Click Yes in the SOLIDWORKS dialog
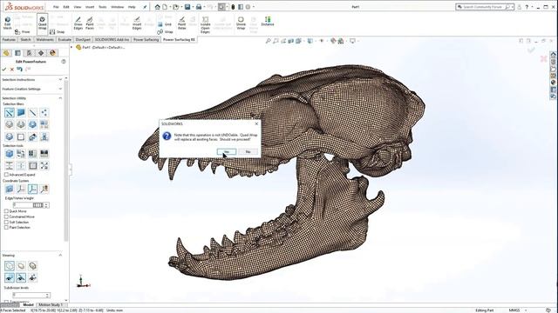Screen dimensions: 558x313 click(x=227, y=151)
